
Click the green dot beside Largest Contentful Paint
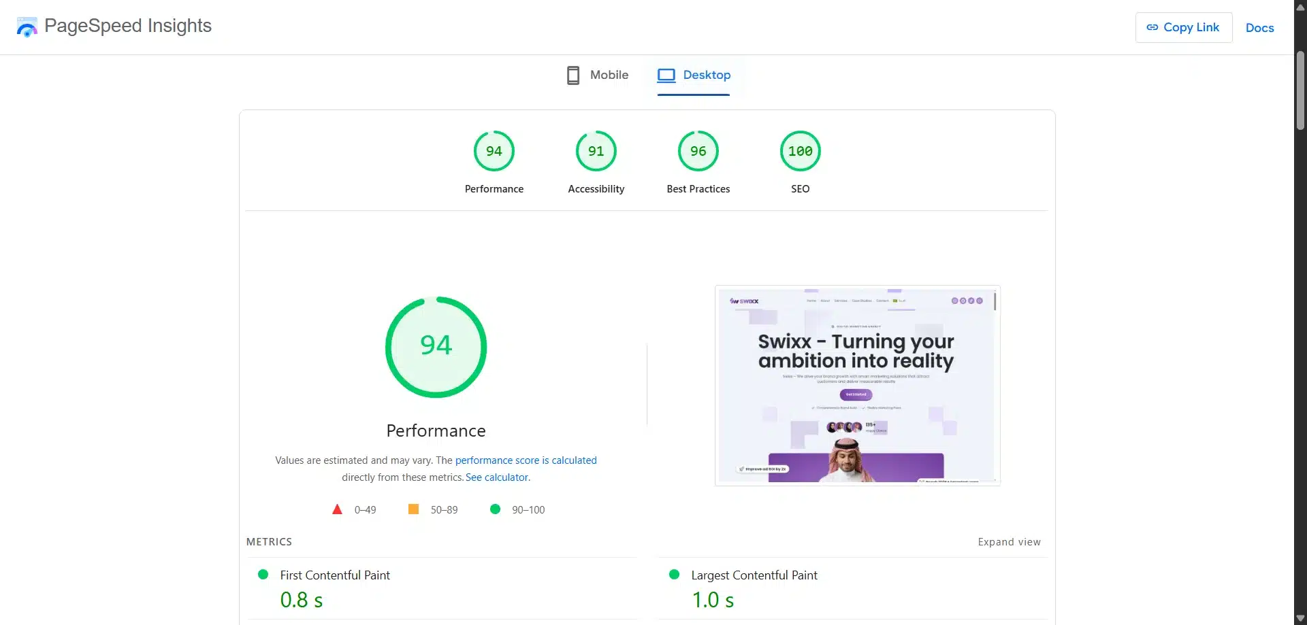[x=674, y=574]
